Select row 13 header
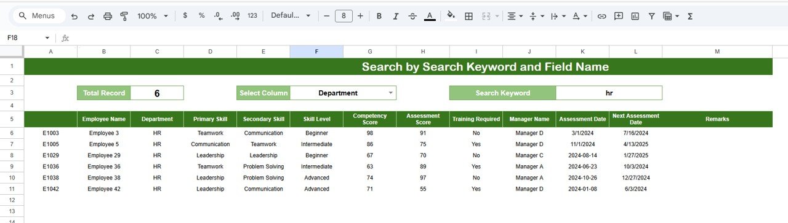The width and height of the screenshot is (788, 223). coord(12,211)
